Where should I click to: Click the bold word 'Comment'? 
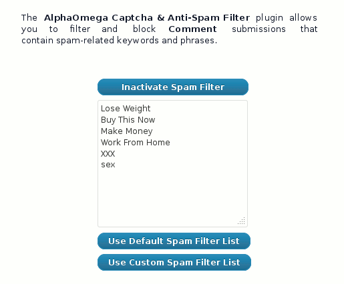pos(192,29)
